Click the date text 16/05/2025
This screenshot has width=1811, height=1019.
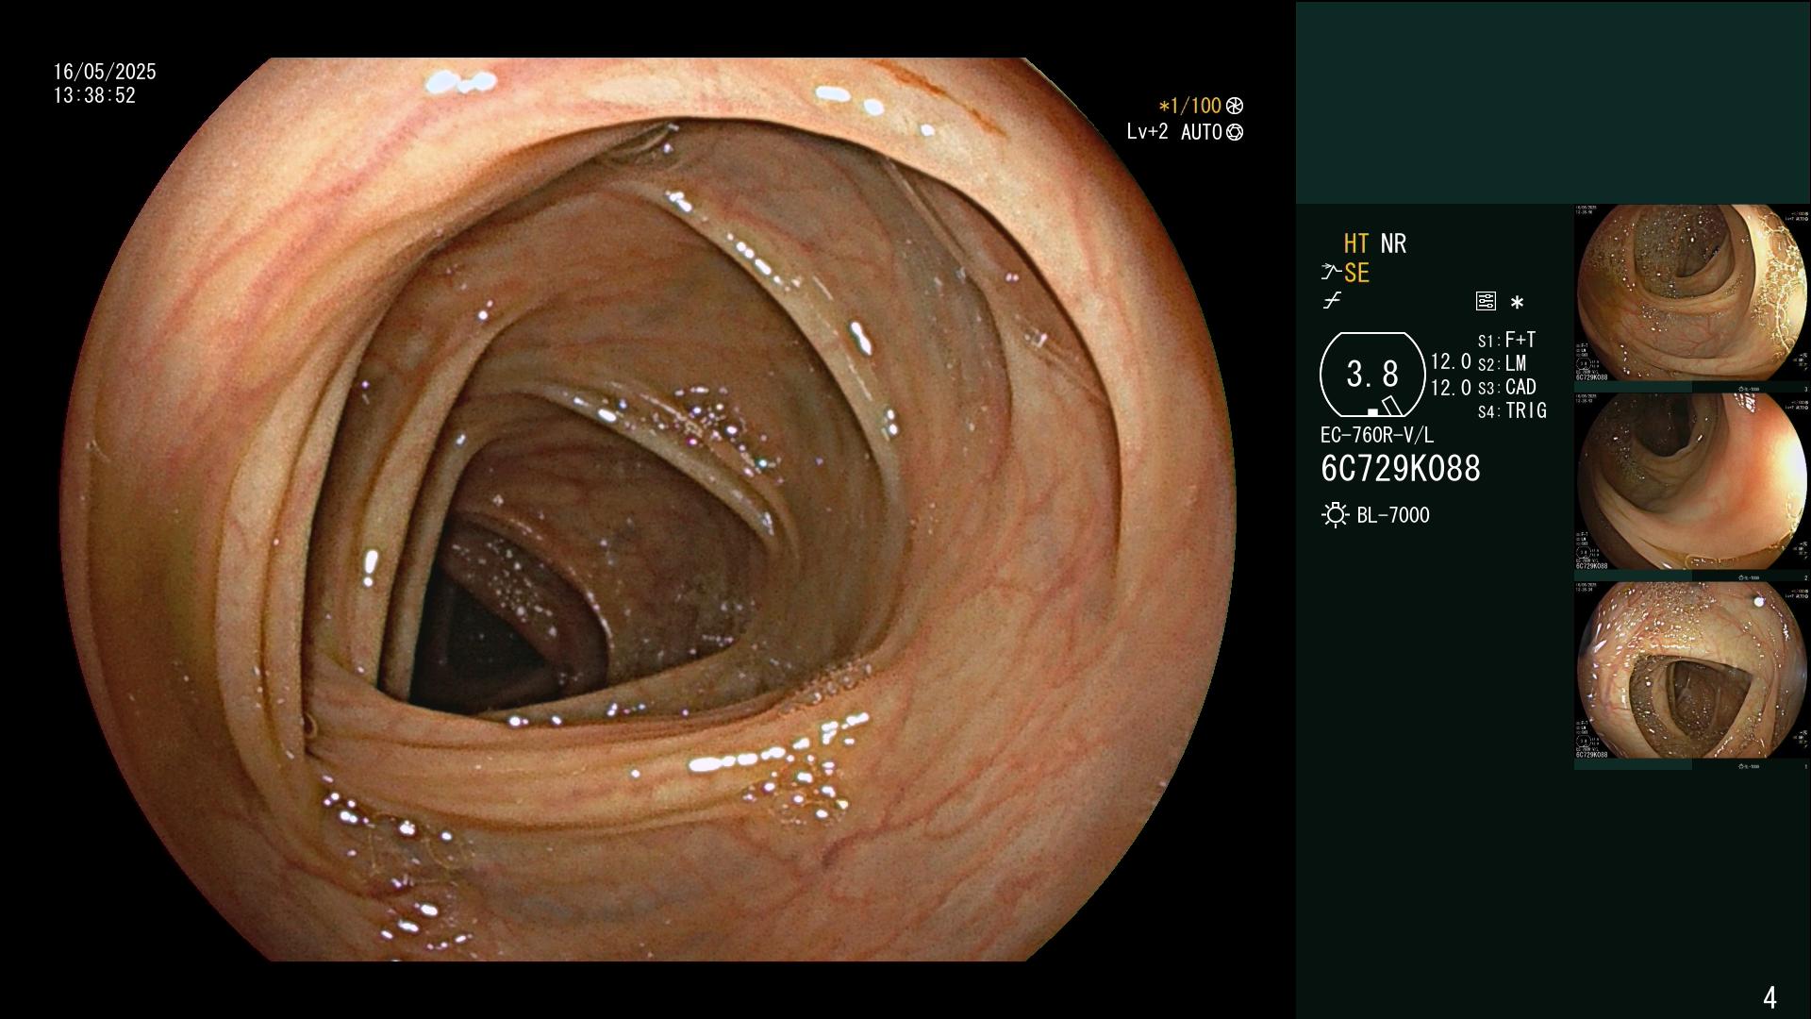tap(105, 72)
